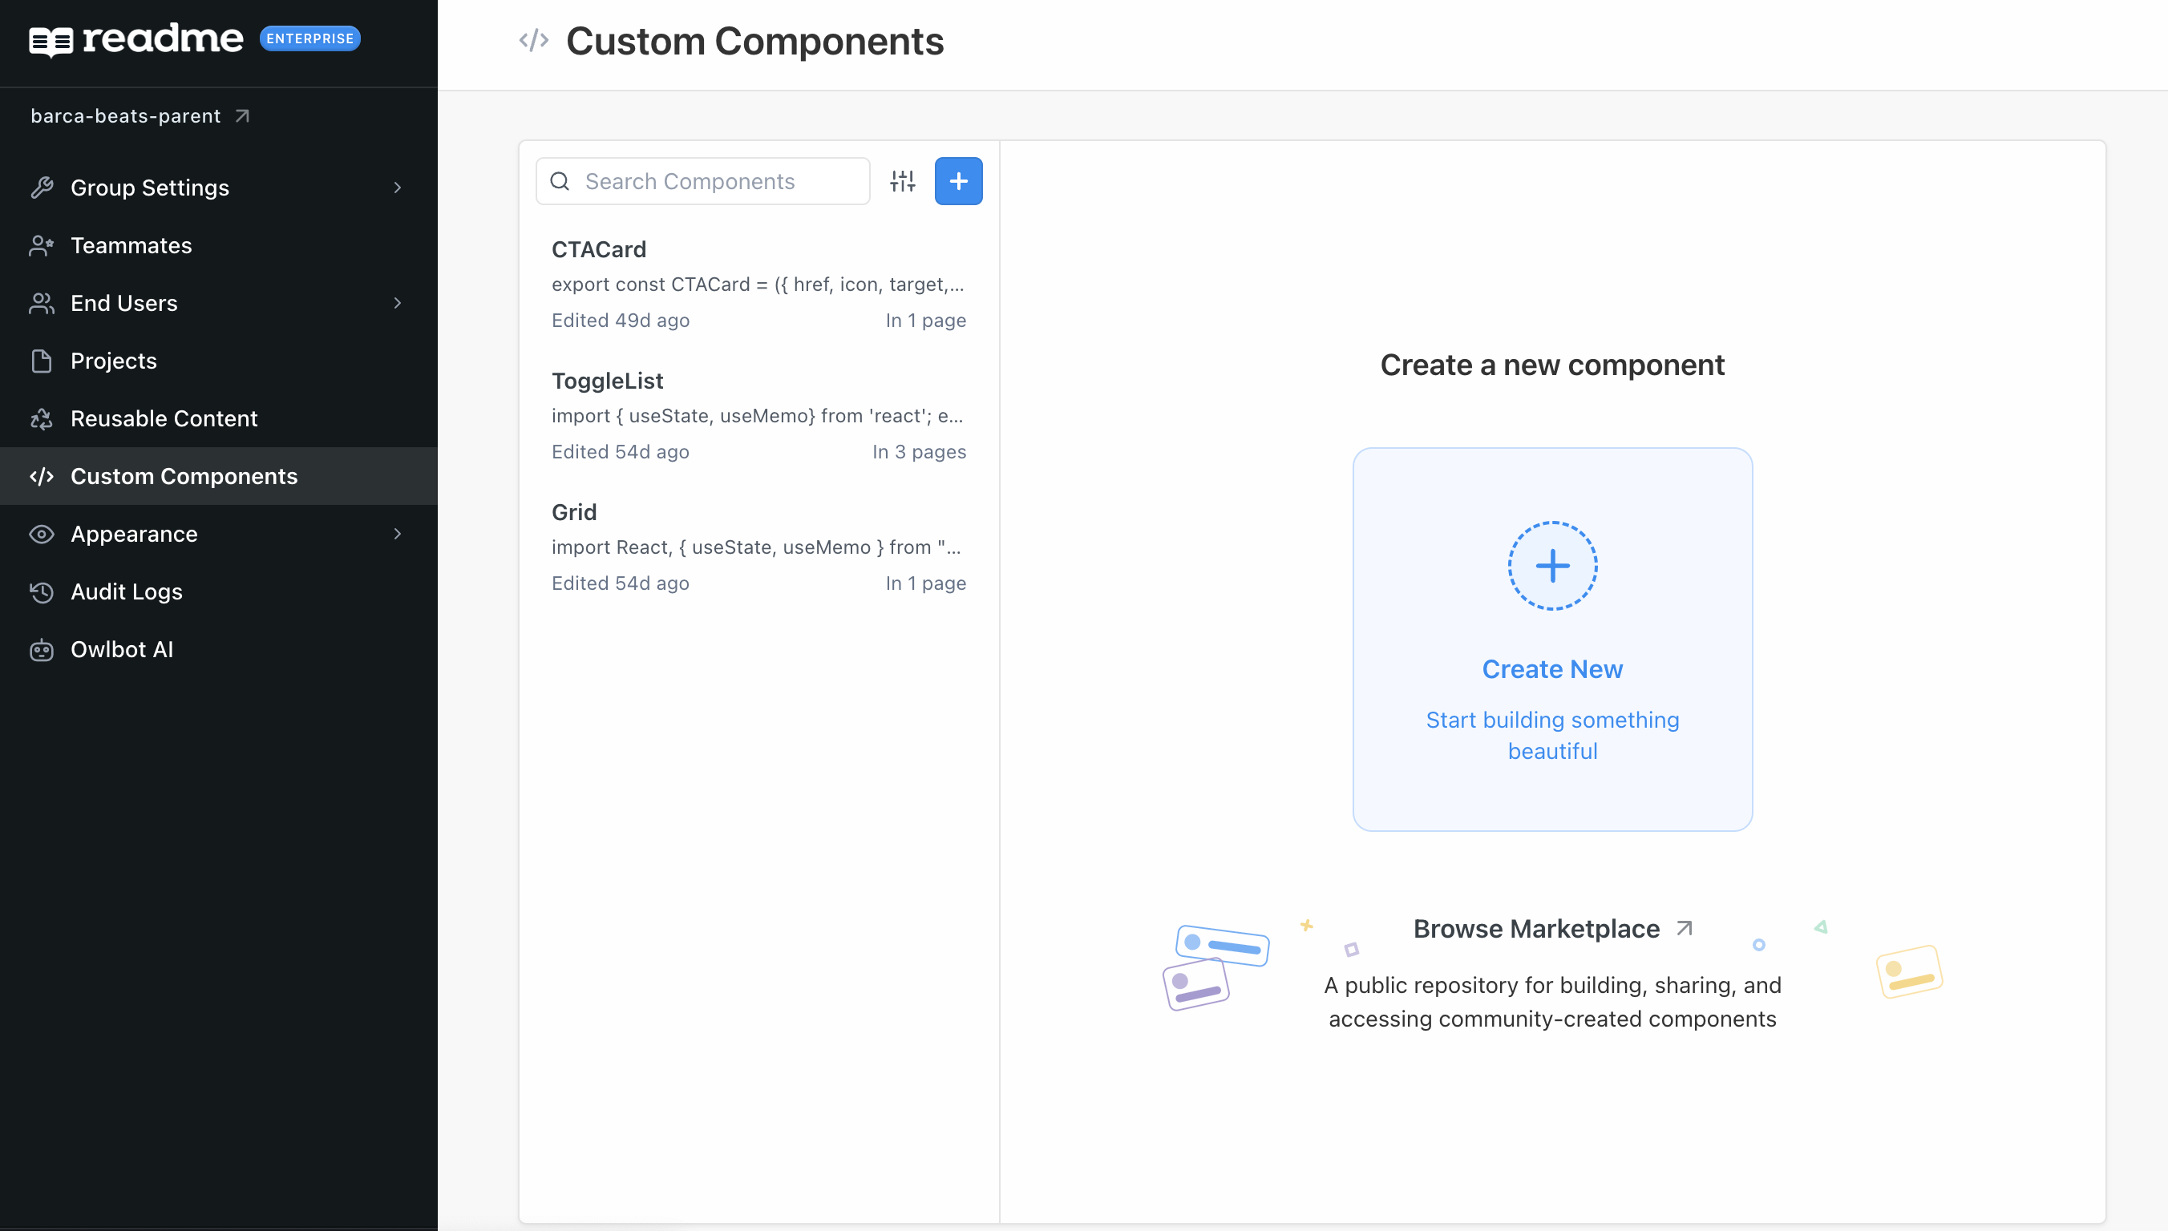This screenshot has height=1231, width=2168.
Task: Click the ENTERPRISE badge
Action: point(309,39)
